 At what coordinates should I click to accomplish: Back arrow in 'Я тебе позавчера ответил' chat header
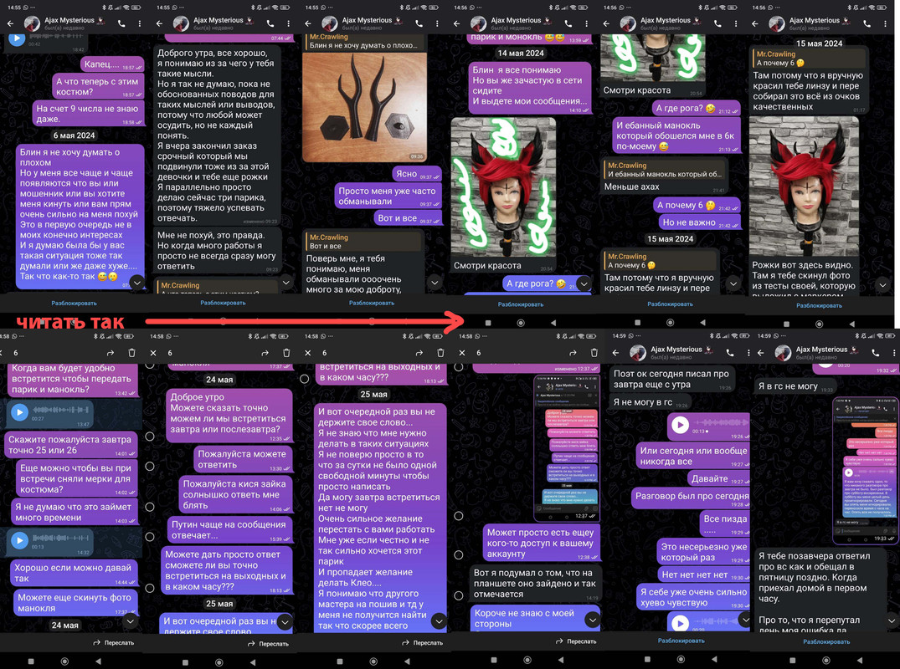[x=761, y=353]
